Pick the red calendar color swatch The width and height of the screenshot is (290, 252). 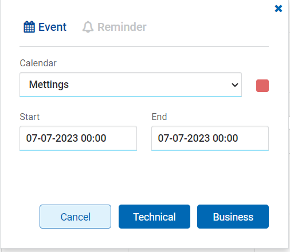(262, 86)
